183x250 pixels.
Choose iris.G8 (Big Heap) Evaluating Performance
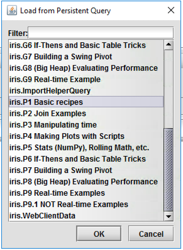coord(86,68)
